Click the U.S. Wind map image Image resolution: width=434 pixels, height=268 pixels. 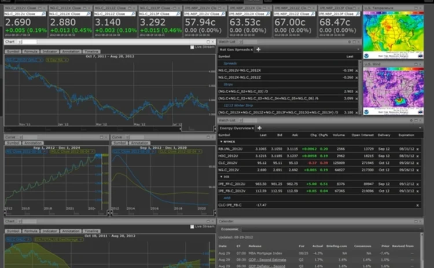393,91
